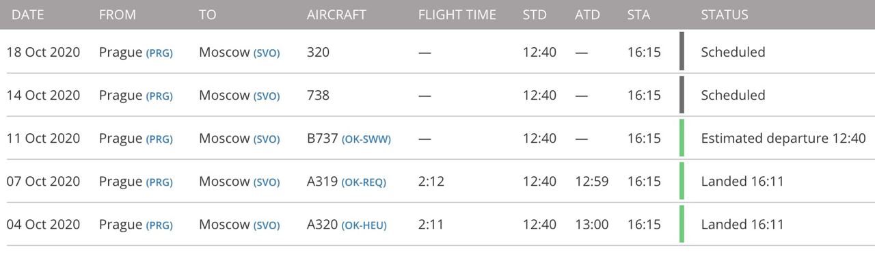875x254 pixels.
Task: Click PRG airport code in 18 Oct row
Action: click(x=159, y=53)
